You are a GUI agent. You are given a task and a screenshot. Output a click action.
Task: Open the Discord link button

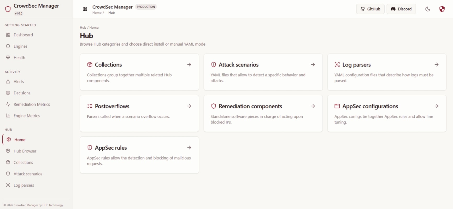[x=401, y=9]
